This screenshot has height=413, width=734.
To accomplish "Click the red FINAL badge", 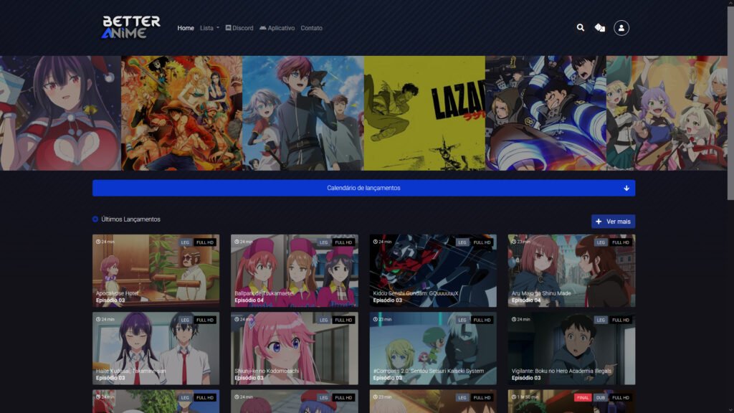I will click(x=582, y=397).
